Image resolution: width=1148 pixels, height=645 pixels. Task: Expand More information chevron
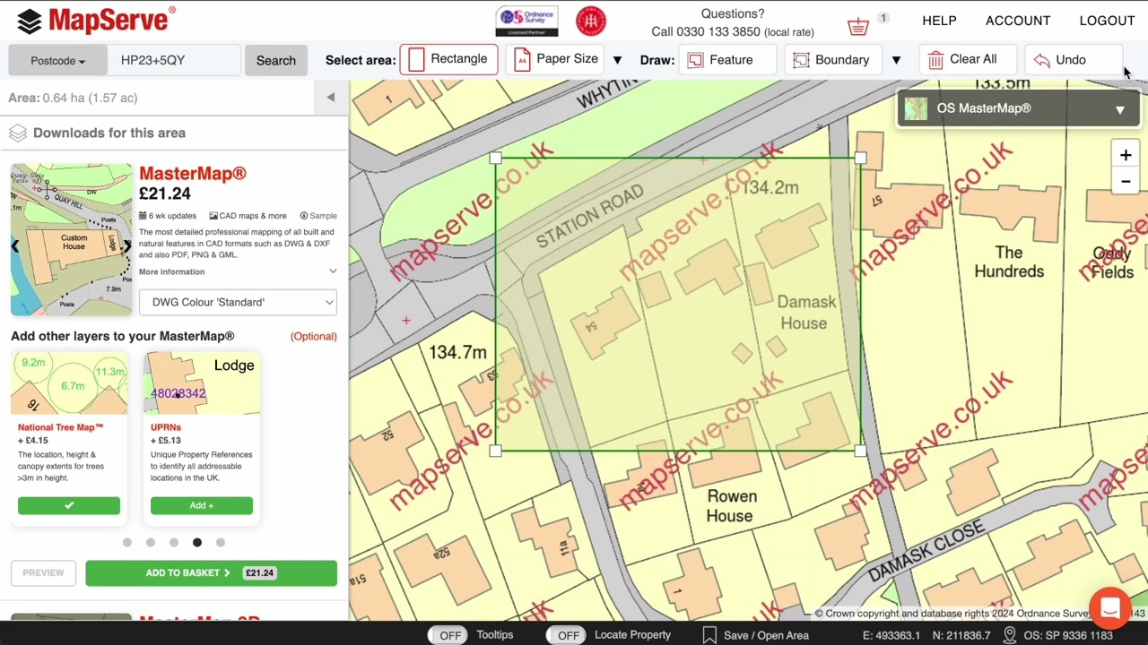[333, 271]
